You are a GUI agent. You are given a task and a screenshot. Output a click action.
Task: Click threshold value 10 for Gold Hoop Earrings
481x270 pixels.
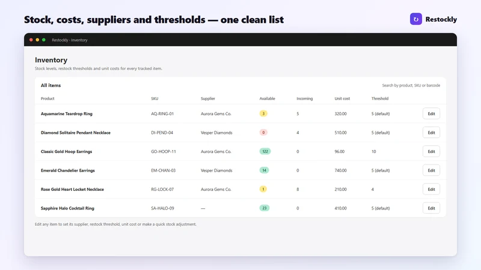click(373, 152)
